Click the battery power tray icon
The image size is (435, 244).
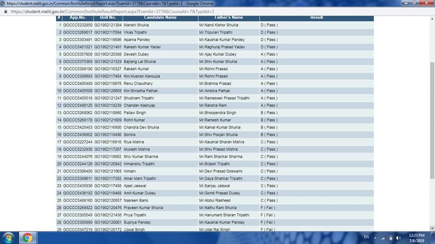pos(391,238)
